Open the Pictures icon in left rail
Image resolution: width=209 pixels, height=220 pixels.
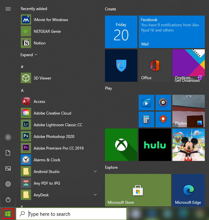point(8,168)
